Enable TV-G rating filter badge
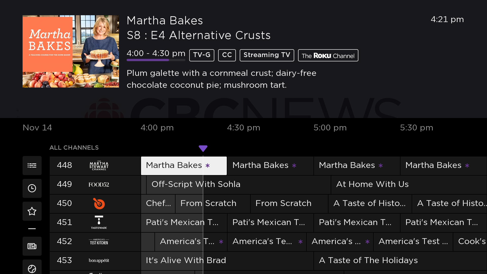 [x=202, y=55]
